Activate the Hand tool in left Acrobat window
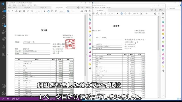The image size is (182, 102). (x=48, y=11)
